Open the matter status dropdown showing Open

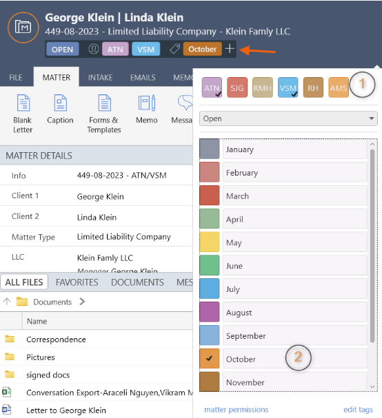[x=288, y=118]
